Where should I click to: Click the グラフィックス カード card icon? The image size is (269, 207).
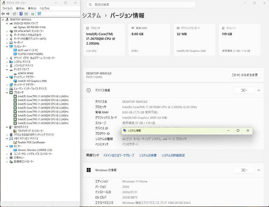(178, 28)
